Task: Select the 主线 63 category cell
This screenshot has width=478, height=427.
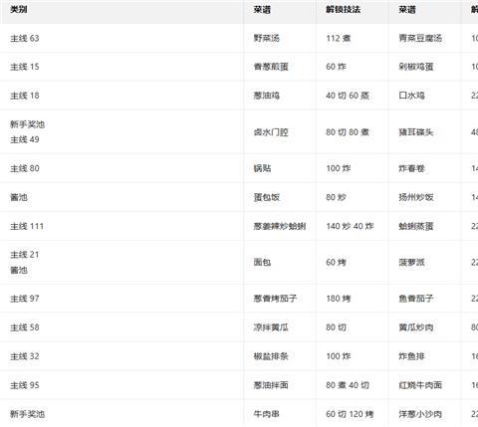Action: pyautogui.click(x=121, y=38)
